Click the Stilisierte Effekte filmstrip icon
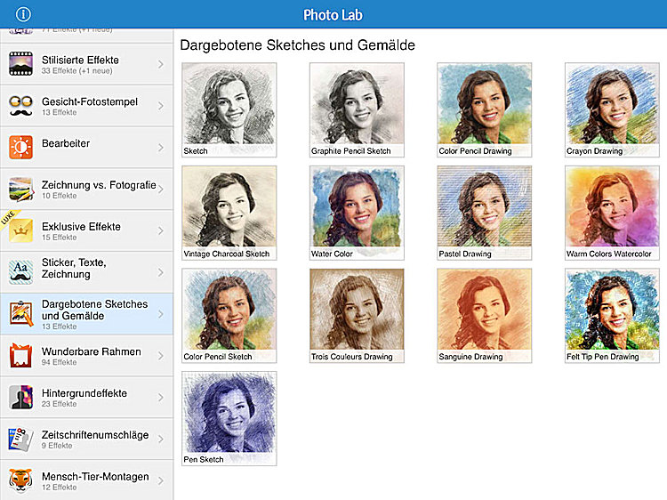 click(20, 65)
